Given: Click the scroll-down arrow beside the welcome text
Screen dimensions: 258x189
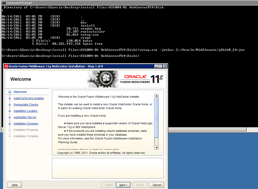Looking at the screenshot, I should pos(156,148).
